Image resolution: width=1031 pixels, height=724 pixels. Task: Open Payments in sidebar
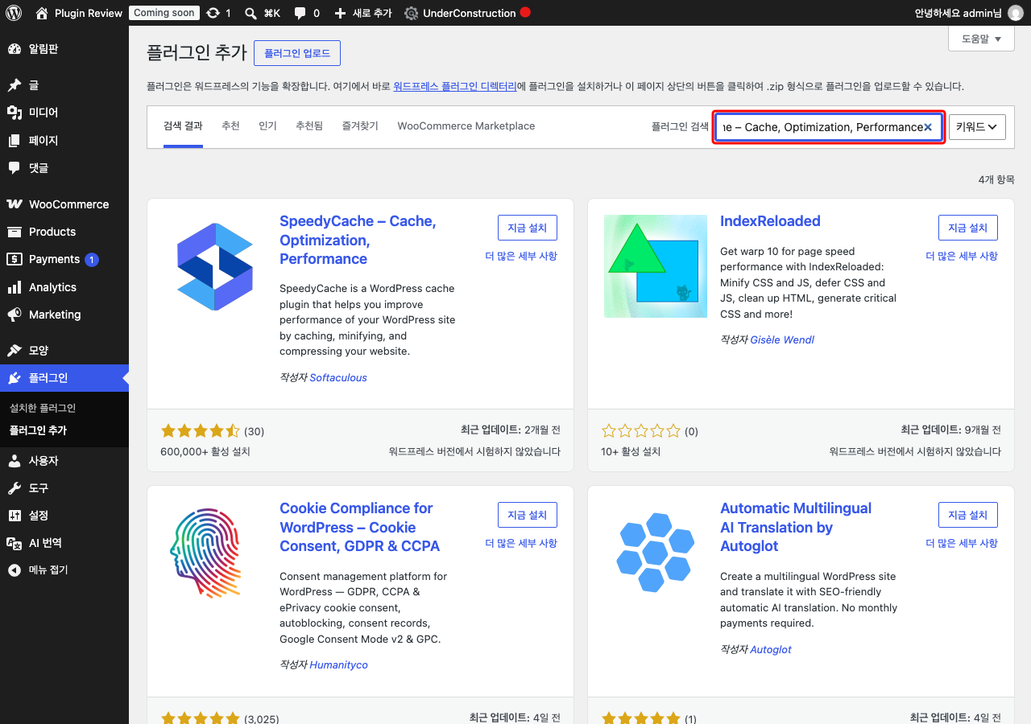point(64,259)
